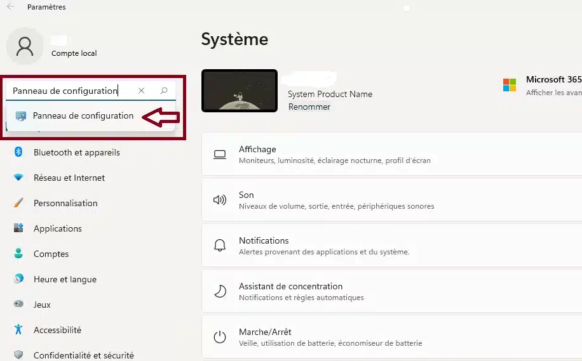Click the magnifying glass search icon

pyautogui.click(x=164, y=91)
